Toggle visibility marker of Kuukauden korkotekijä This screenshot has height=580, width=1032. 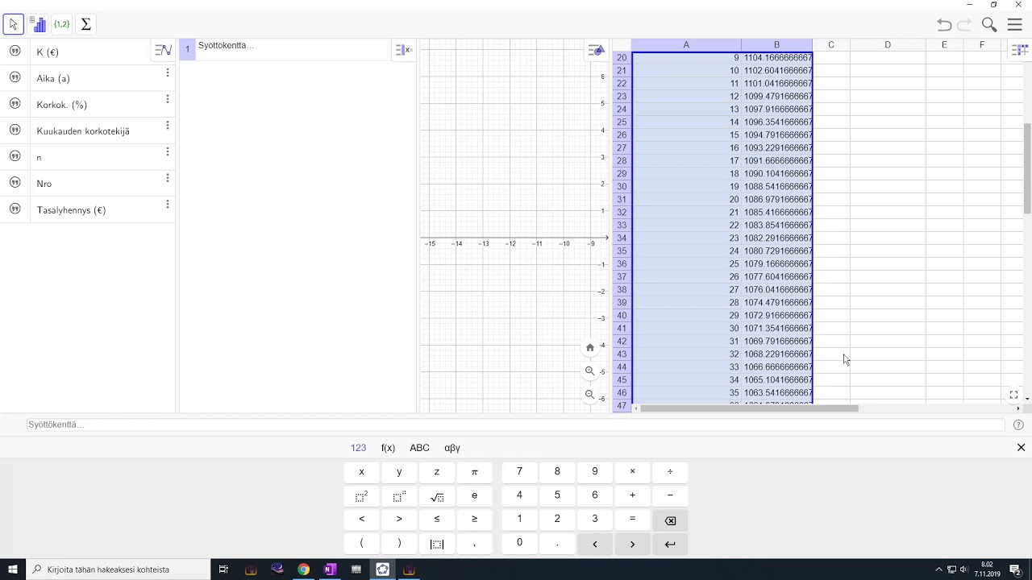[x=15, y=130]
